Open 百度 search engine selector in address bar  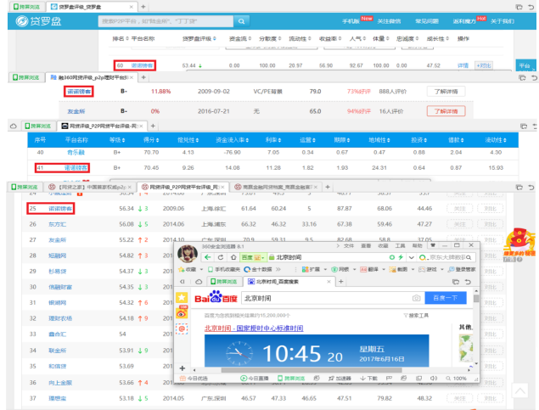coord(253,257)
